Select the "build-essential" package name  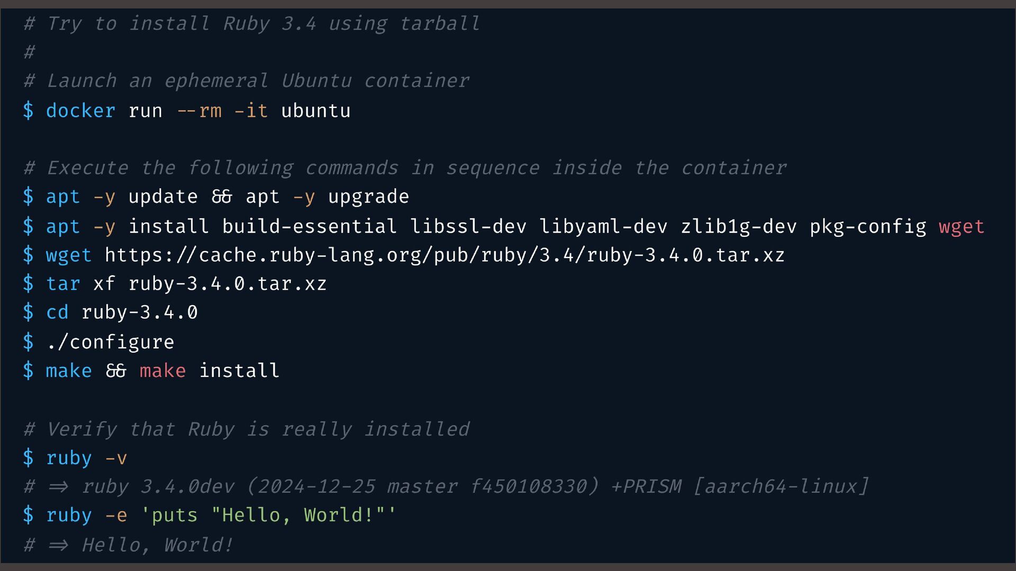pos(309,226)
